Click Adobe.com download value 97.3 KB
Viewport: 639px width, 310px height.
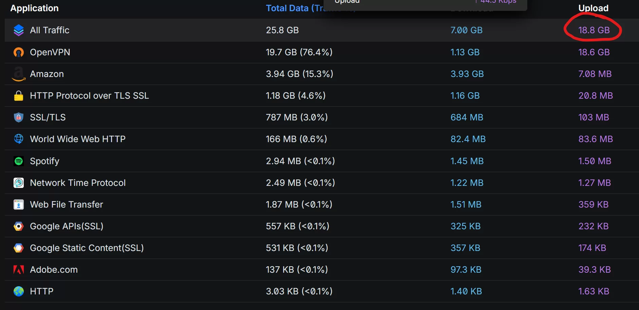click(x=466, y=270)
